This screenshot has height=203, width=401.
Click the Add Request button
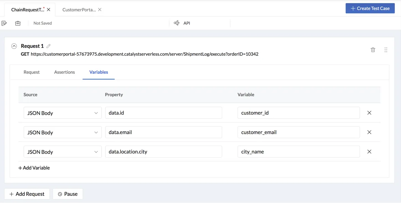(27, 194)
